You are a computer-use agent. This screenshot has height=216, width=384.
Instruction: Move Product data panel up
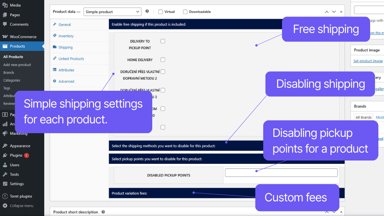[x=327, y=12]
